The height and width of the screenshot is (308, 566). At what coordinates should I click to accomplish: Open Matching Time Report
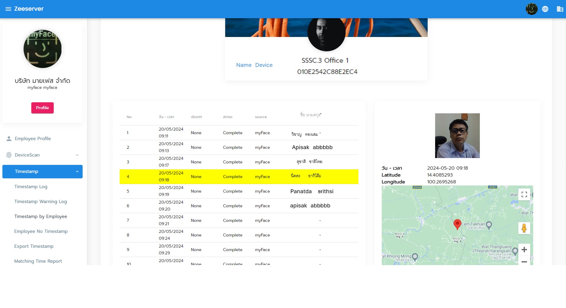[x=38, y=261]
